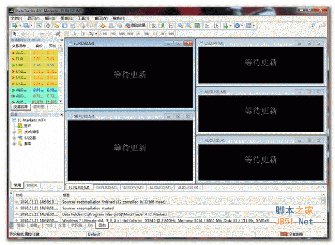
Task: Select the Vertical Line tool
Action: point(33,33)
